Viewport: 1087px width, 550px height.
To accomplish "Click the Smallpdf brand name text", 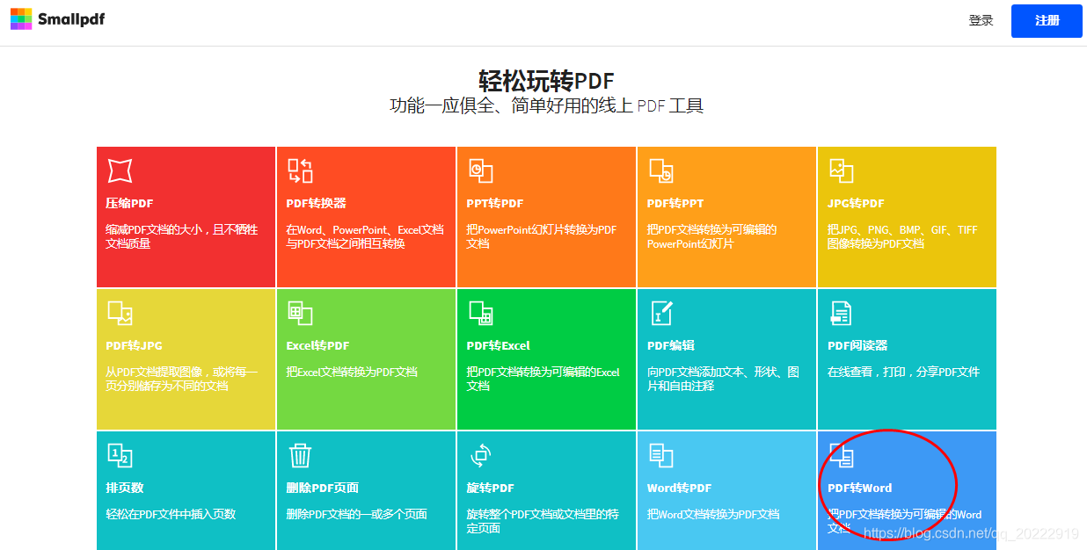I will [x=71, y=18].
